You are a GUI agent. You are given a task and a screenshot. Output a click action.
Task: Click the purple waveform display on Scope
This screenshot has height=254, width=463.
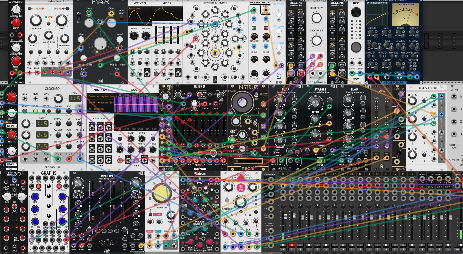point(136,105)
